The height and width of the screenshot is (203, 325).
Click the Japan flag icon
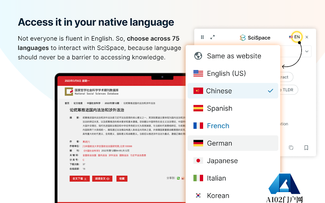198,160
